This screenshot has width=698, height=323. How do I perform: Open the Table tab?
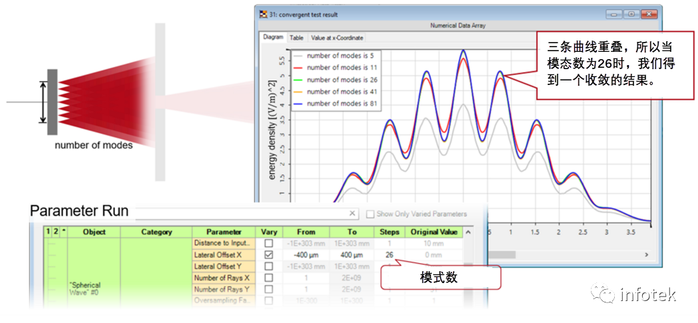click(297, 38)
